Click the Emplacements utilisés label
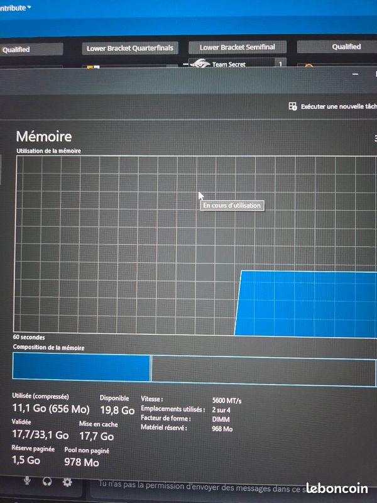This screenshot has width=377, height=503. (172, 409)
